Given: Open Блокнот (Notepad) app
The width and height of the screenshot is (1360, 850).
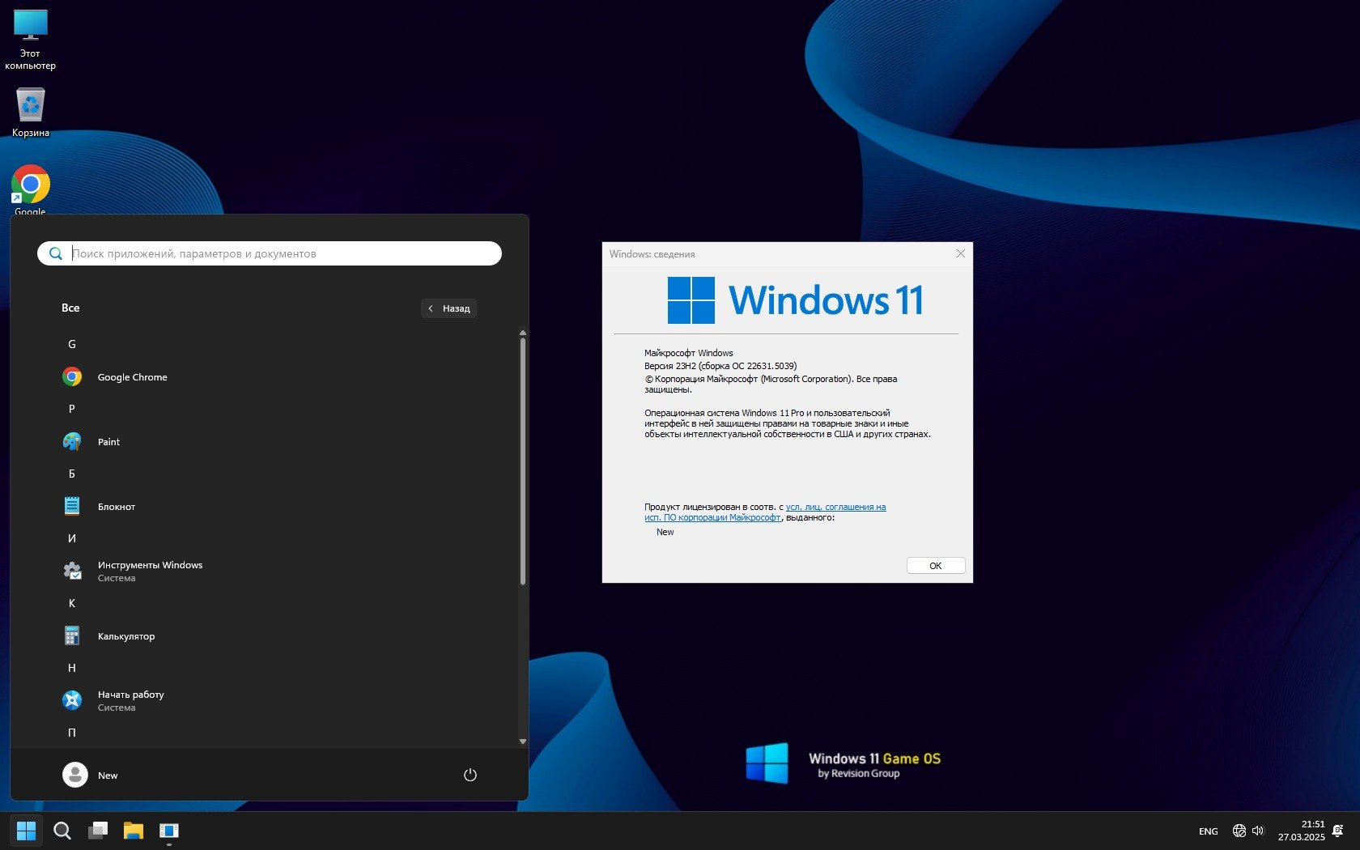Looking at the screenshot, I should pyautogui.click(x=116, y=507).
